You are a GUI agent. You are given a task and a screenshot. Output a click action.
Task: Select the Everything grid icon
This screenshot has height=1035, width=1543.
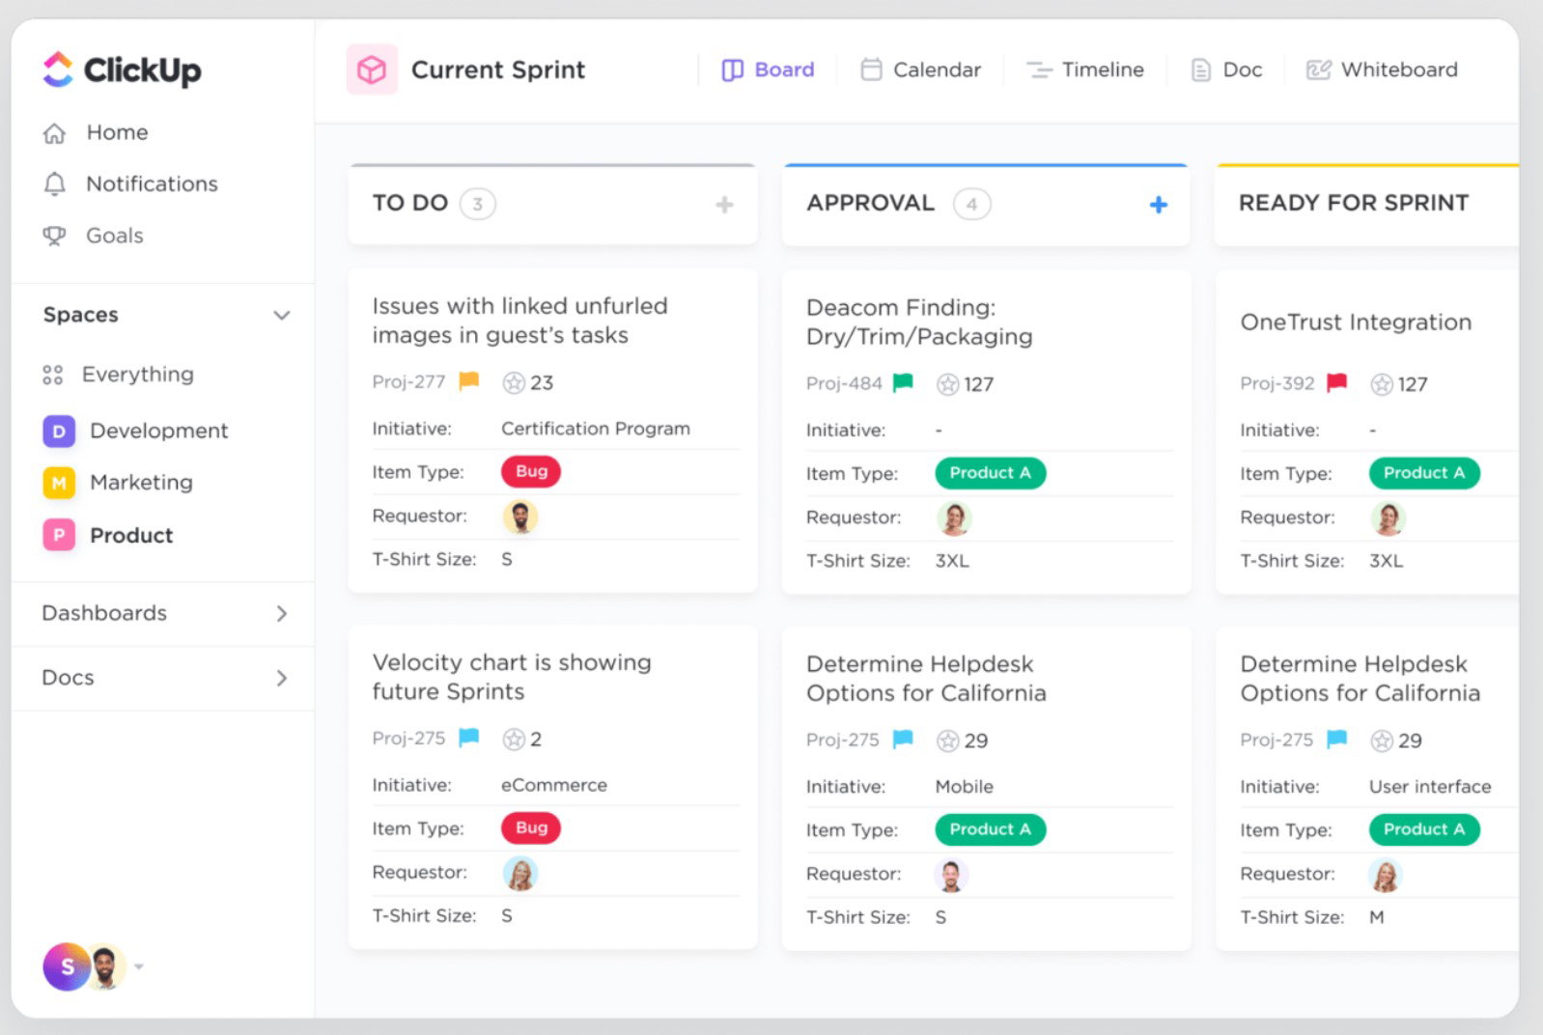pos(53,375)
